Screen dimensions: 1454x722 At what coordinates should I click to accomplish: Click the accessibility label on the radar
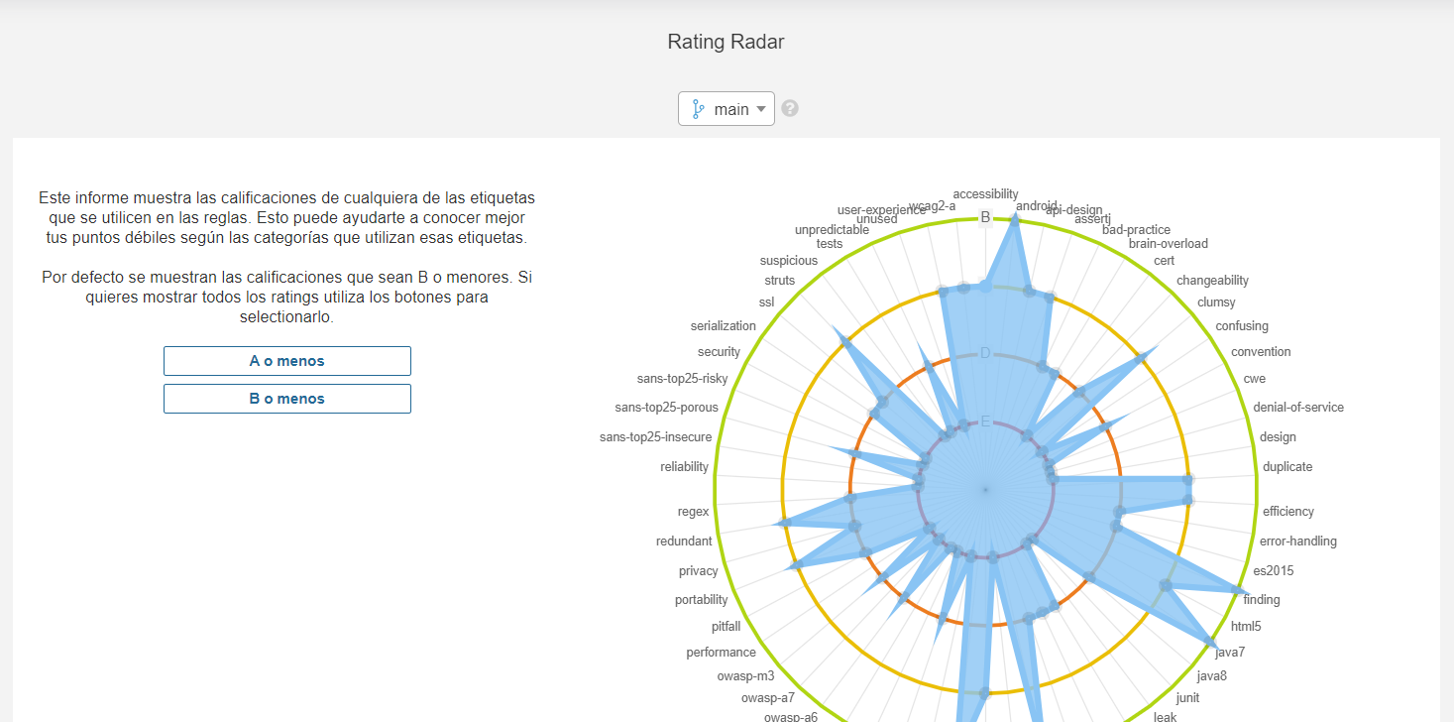(x=985, y=194)
